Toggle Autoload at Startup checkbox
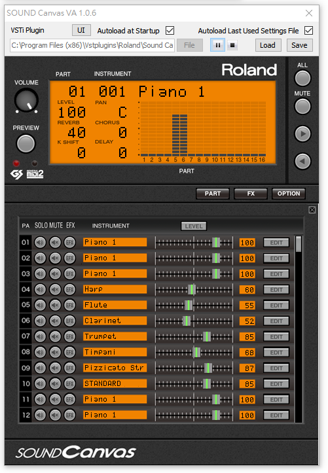The image size is (328, 473). [x=170, y=31]
